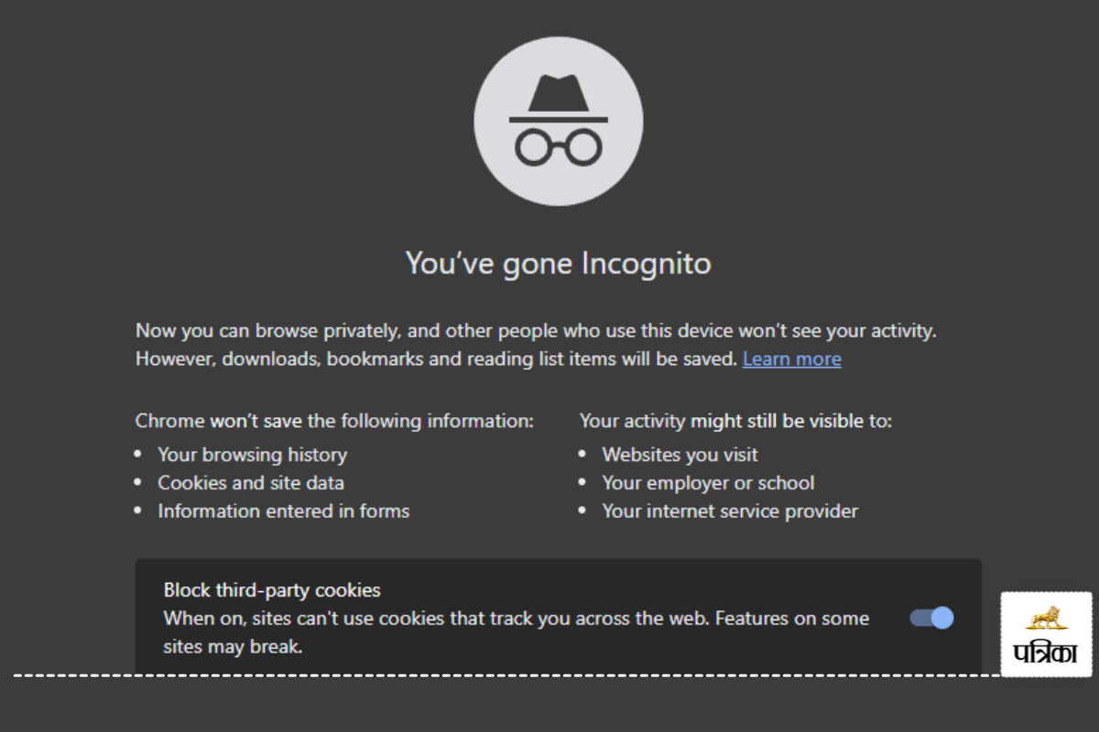Click the dashed line at page bottom
1099x732 pixels.
(458, 675)
